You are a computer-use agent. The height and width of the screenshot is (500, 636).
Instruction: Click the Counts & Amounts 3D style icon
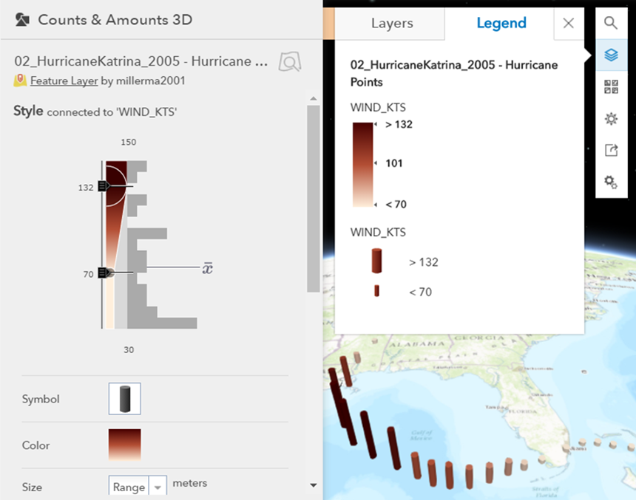point(22,20)
